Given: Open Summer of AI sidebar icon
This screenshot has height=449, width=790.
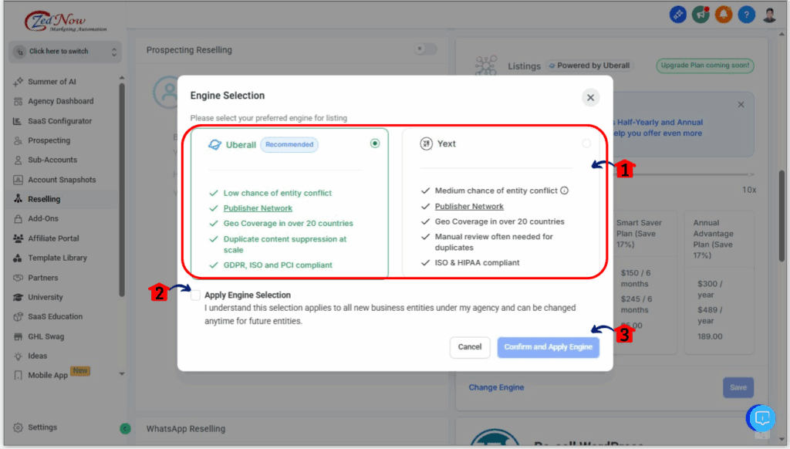Looking at the screenshot, I should [19, 82].
